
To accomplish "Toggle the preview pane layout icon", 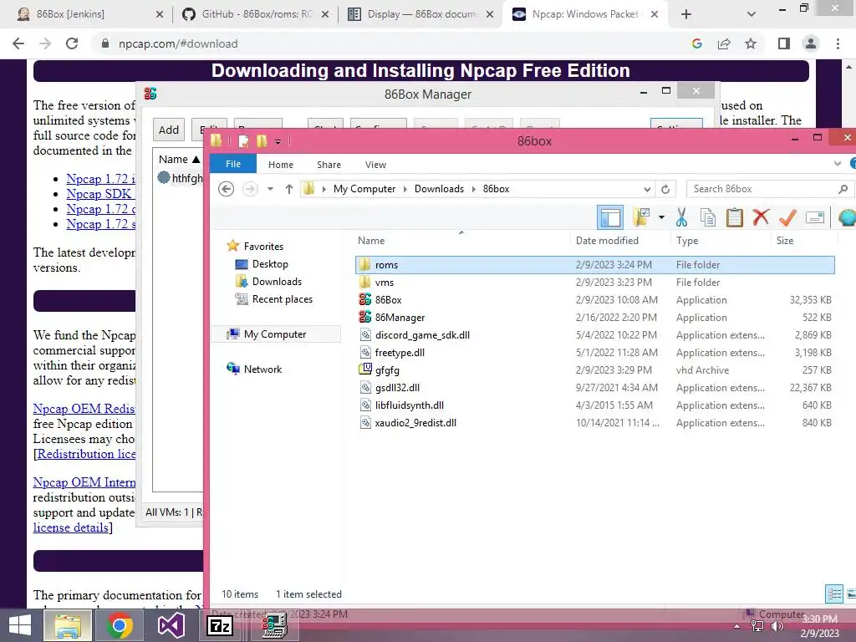I will (609, 217).
